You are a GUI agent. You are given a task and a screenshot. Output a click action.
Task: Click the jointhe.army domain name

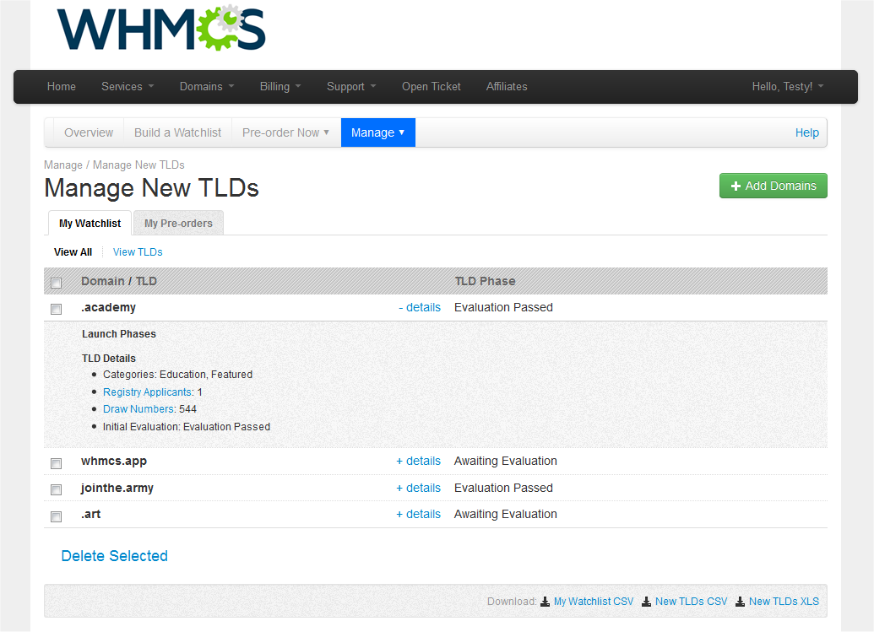coord(117,488)
